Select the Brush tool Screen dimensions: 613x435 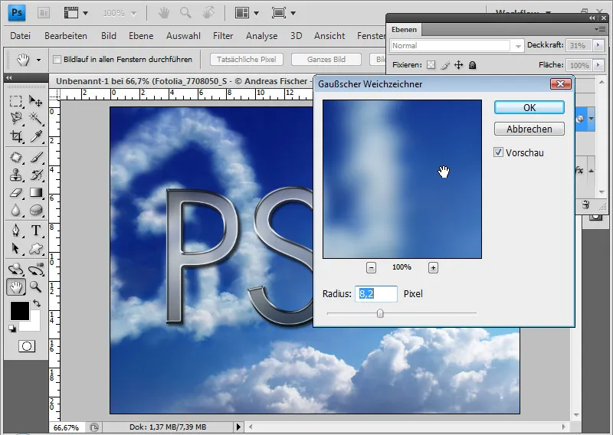coord(35,158)
